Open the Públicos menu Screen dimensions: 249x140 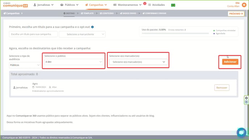point(69,5)
